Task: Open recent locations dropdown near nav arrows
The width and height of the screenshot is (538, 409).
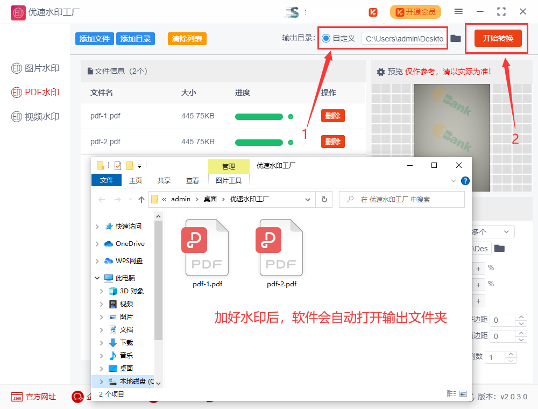Action: click(x=130, y=199)
